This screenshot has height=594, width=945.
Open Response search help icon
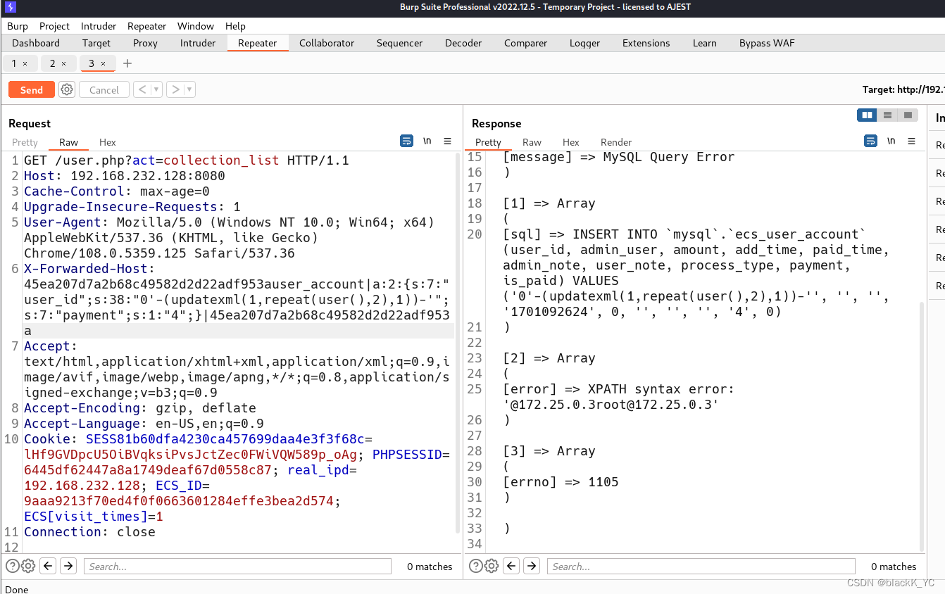click(x=476, y=566)
